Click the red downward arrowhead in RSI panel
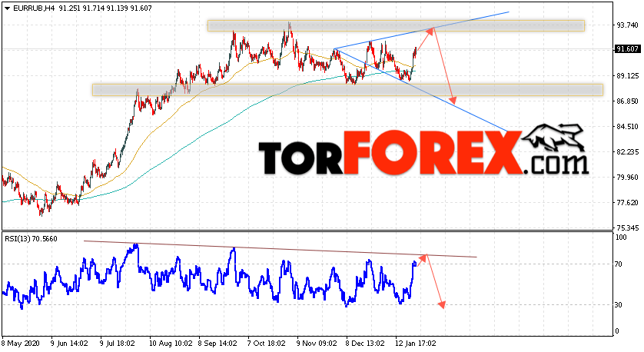Viewport: 644px width, 352px height. [442, 305]
